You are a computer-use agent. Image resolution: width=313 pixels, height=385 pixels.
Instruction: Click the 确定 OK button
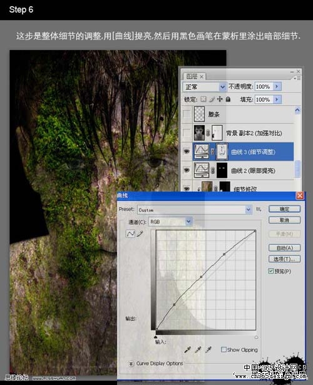(x=285, y=209)
